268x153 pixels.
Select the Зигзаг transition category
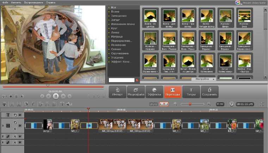pyautogui.click(x=116, y=20)
